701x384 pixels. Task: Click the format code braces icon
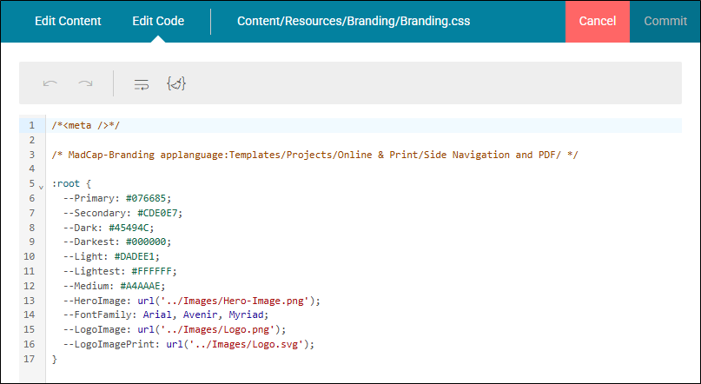[x=176, y=83]
